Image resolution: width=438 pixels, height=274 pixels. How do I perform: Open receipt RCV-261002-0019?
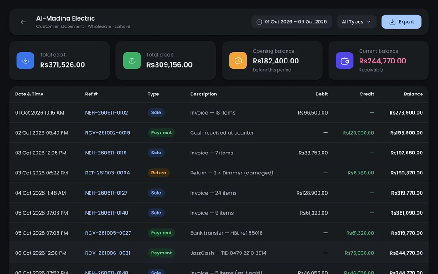click(108, 133)
